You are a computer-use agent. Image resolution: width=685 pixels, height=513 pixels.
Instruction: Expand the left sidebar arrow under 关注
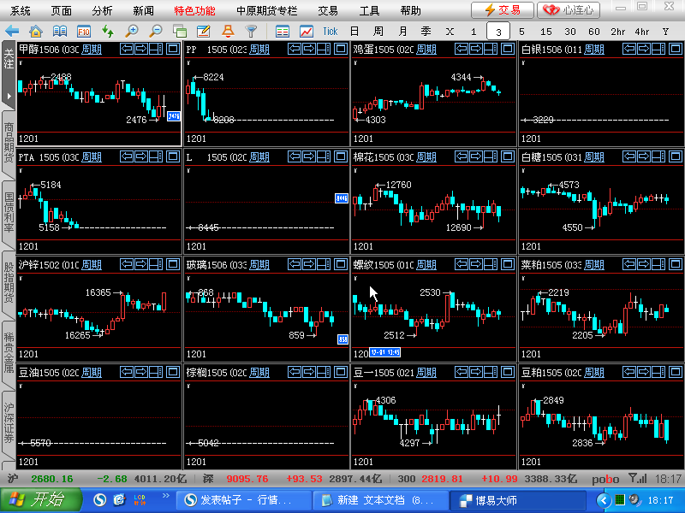[9, 94]
